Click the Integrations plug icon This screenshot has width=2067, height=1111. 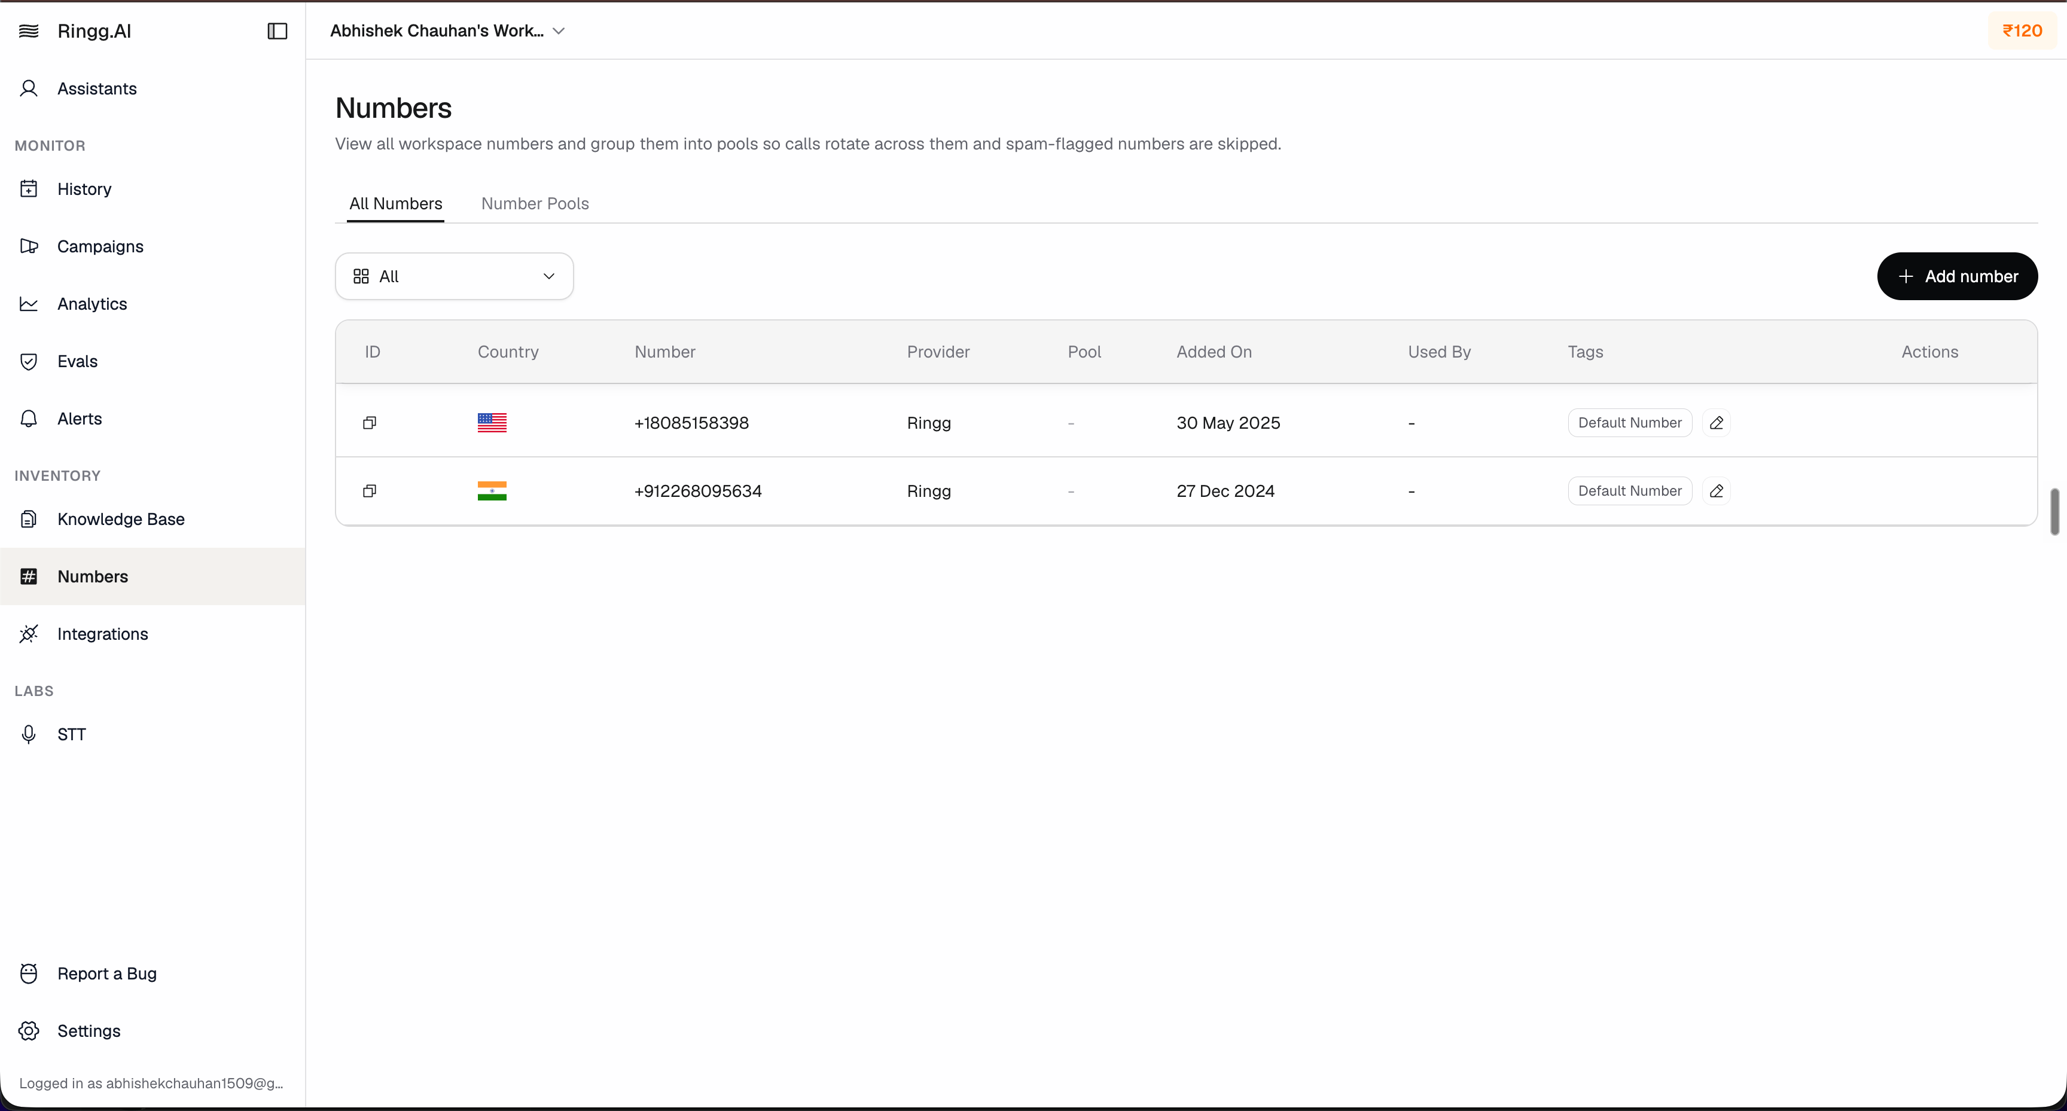click(29, 634)
